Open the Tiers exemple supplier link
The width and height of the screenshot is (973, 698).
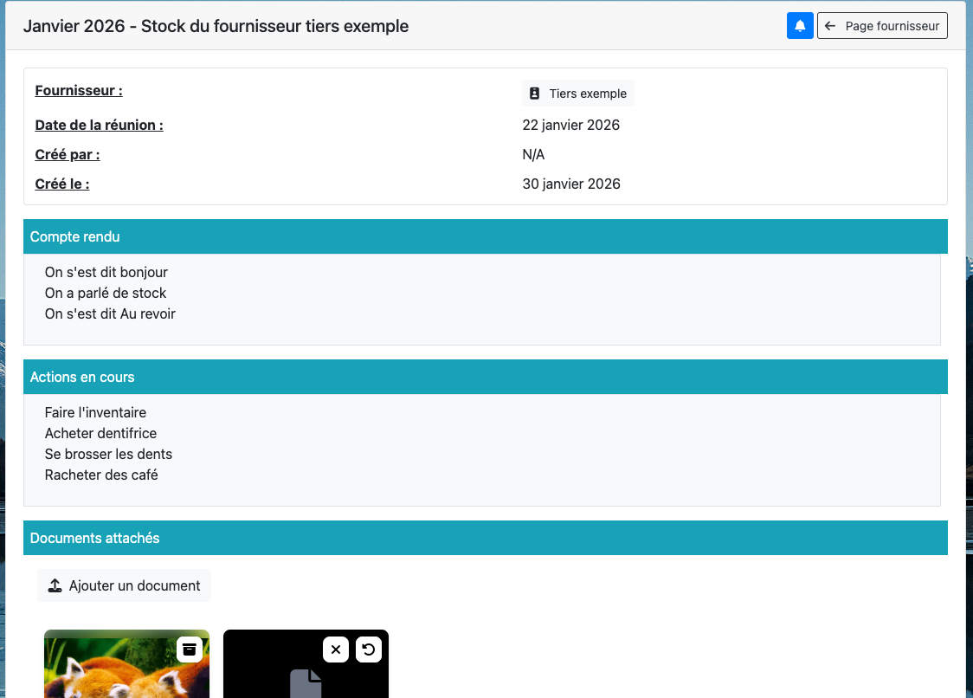[x=578, y=94]
